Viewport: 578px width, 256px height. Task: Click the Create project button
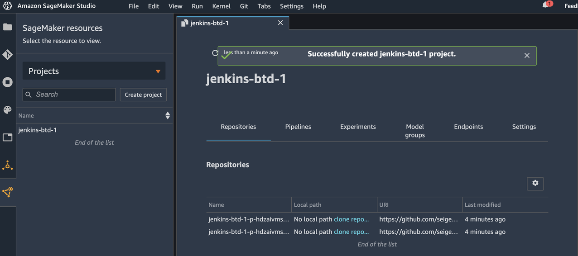143,95
